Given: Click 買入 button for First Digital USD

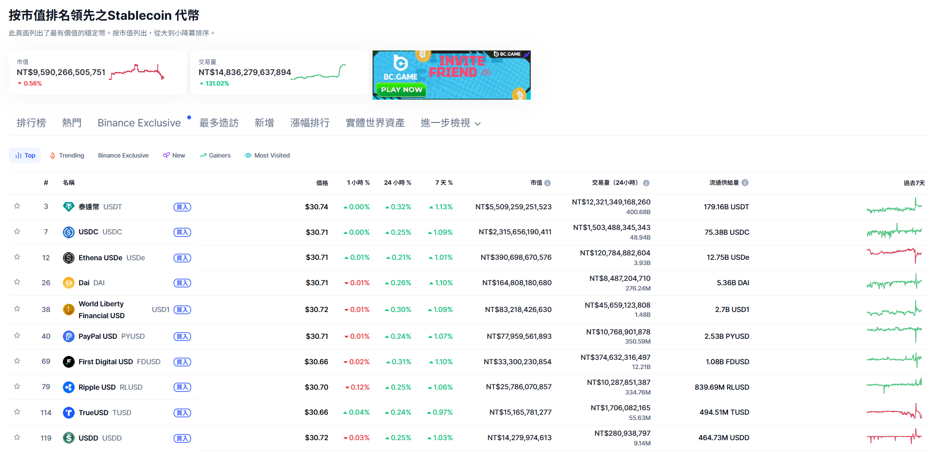Looking at the screenshot, I should pyautogui.click(x=182, y=362).
